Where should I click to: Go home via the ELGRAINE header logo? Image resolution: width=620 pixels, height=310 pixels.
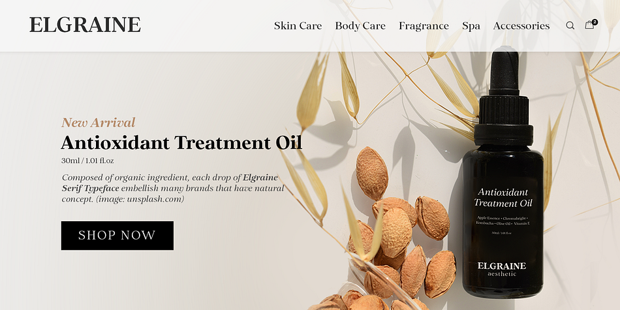[x=85, y=25]
